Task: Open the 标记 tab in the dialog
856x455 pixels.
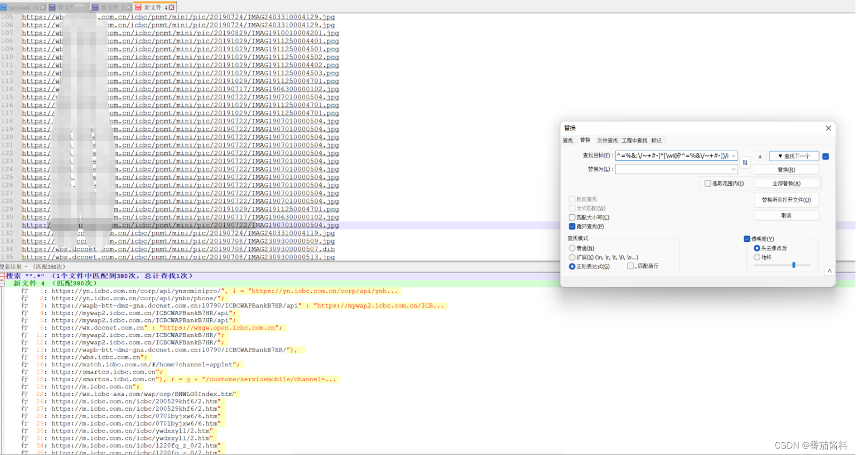Action: 656,140
